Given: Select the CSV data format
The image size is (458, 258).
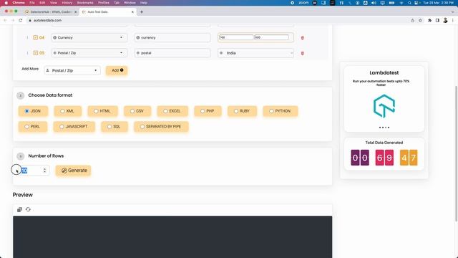Looking at the screenshot, I should [137, 111].
